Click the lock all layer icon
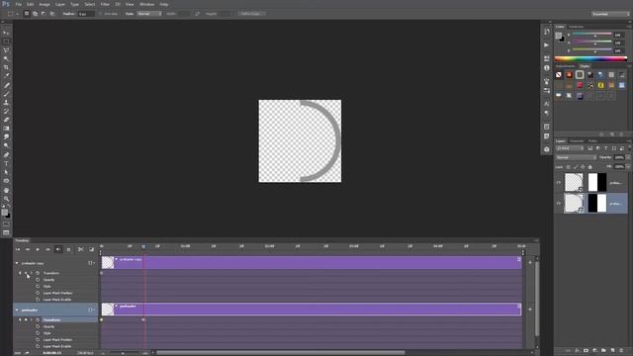Screen dimensions: 633x356 tap(590, 167)
